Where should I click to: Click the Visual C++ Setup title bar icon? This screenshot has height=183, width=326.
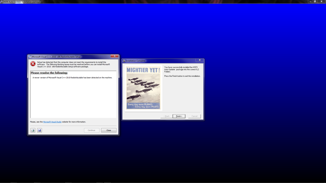point(30,57)
